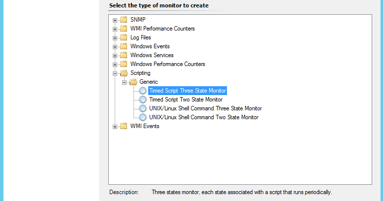383x201 pixels.
Task: Click the Log Files folder icon
Action: tap(124, 37)
